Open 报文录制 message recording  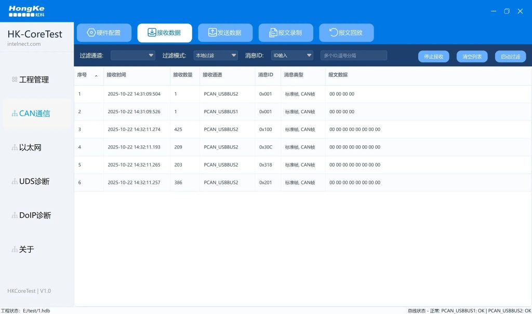(x=286, y=32)
